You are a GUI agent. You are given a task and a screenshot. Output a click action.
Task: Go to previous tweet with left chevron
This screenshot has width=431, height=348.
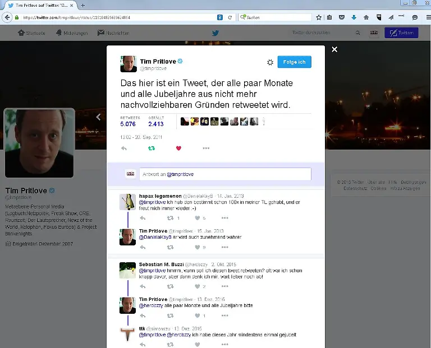click(98, 117)
